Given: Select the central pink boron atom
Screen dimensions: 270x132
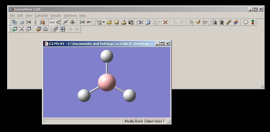Looking at the screenshot, I should pyautogui.click(x=107, y=82).
